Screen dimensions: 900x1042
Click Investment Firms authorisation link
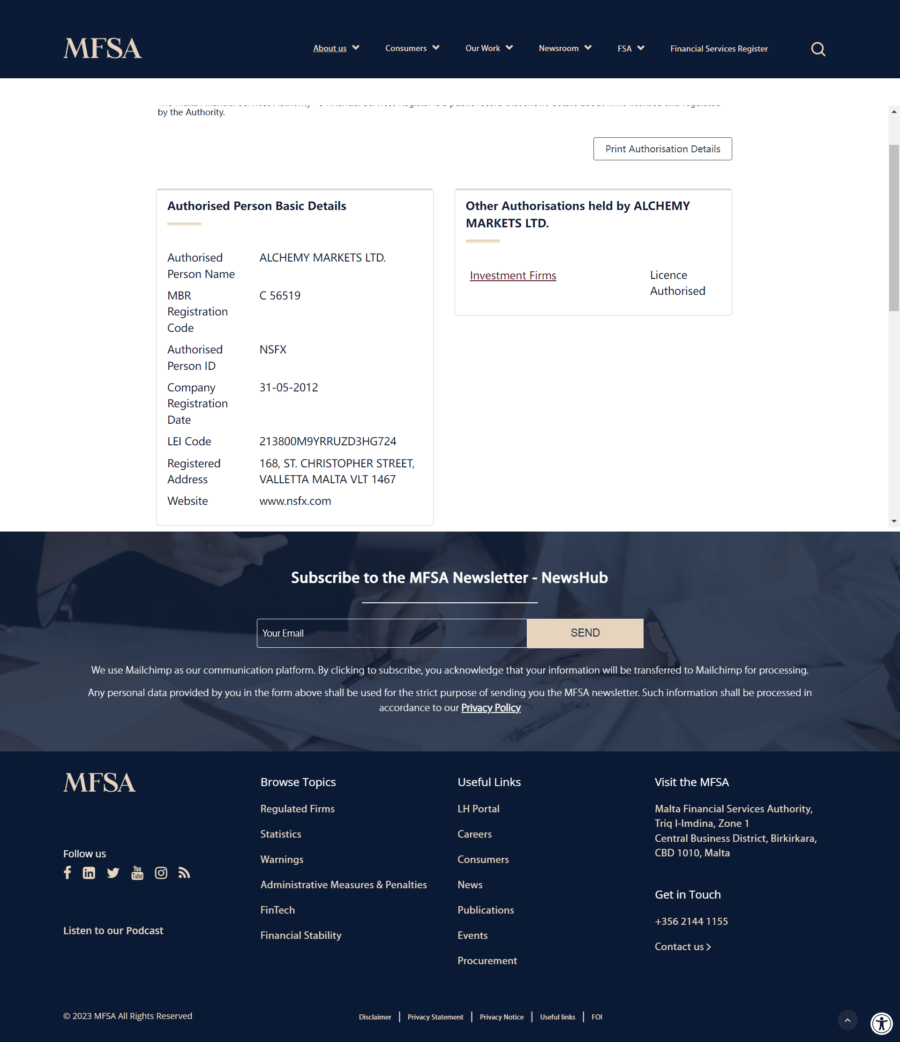pos(512,276)
